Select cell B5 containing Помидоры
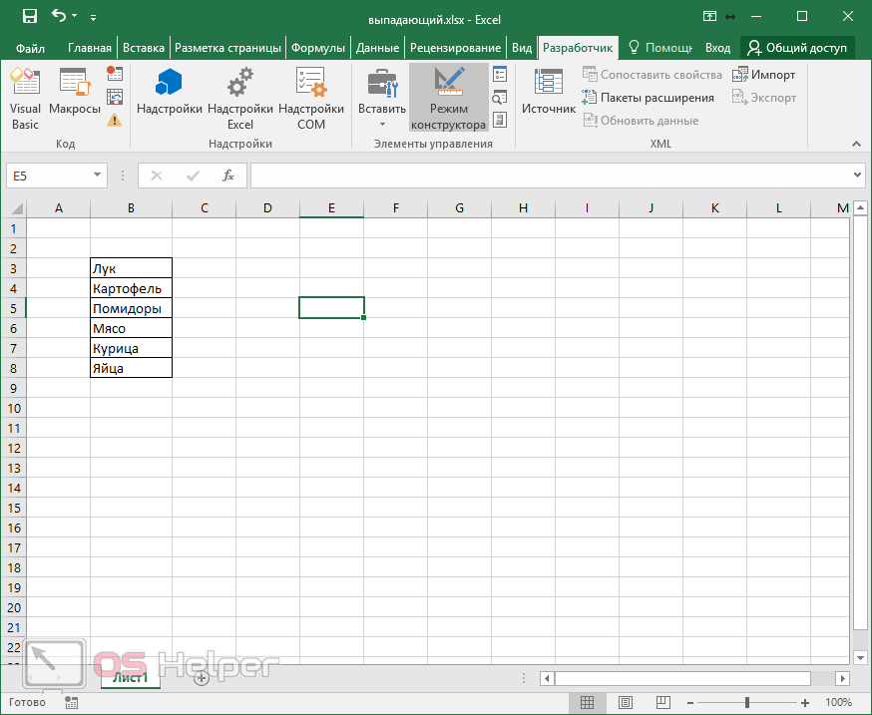The height and width of the screenshot is (715, 872). (x=131, y=308)
